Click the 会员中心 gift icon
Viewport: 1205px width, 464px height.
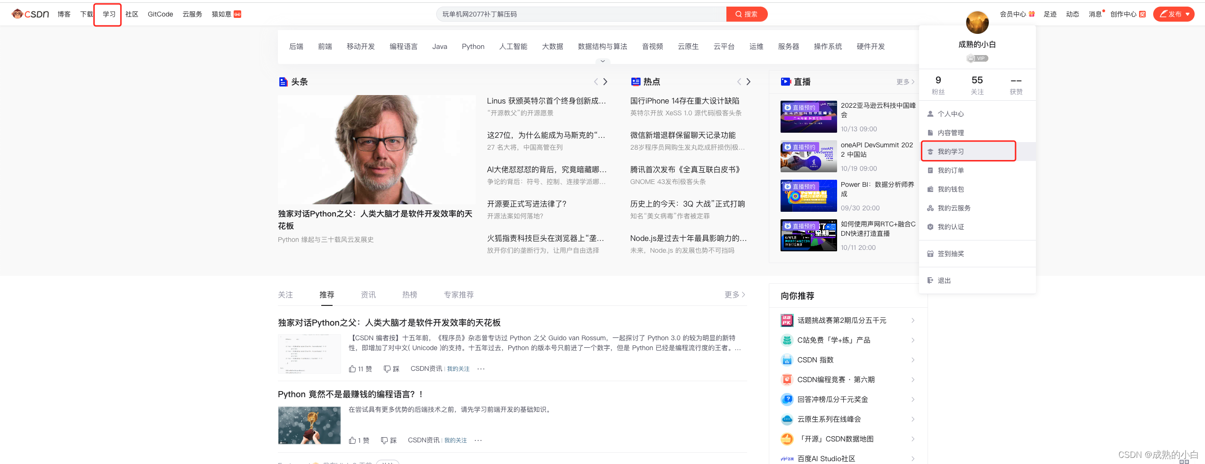click(x=1032, y=14)
